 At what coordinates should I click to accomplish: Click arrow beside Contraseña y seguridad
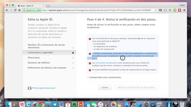[73, 53]
